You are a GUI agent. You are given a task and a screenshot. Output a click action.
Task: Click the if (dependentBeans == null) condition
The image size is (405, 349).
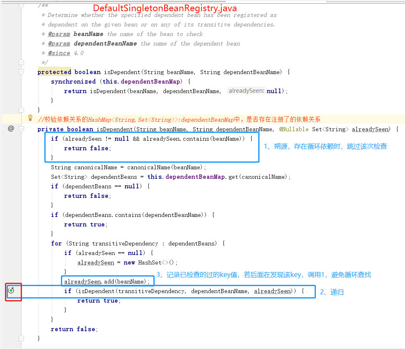[96, 186]
